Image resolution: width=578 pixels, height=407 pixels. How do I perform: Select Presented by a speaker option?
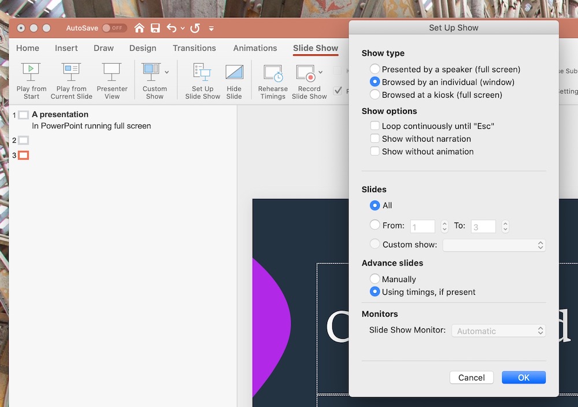click(375, 69)
